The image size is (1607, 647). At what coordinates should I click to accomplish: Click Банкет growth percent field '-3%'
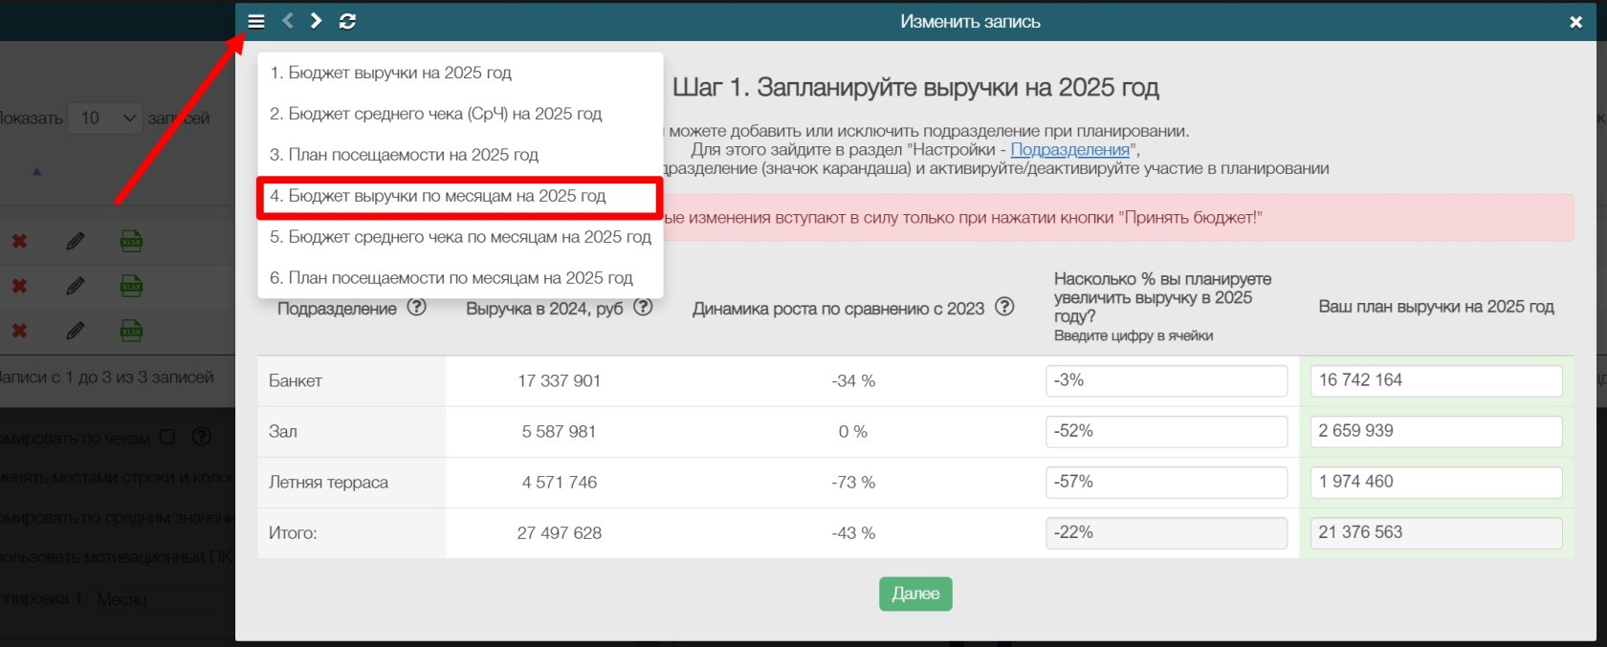[x=1166, y=380]
